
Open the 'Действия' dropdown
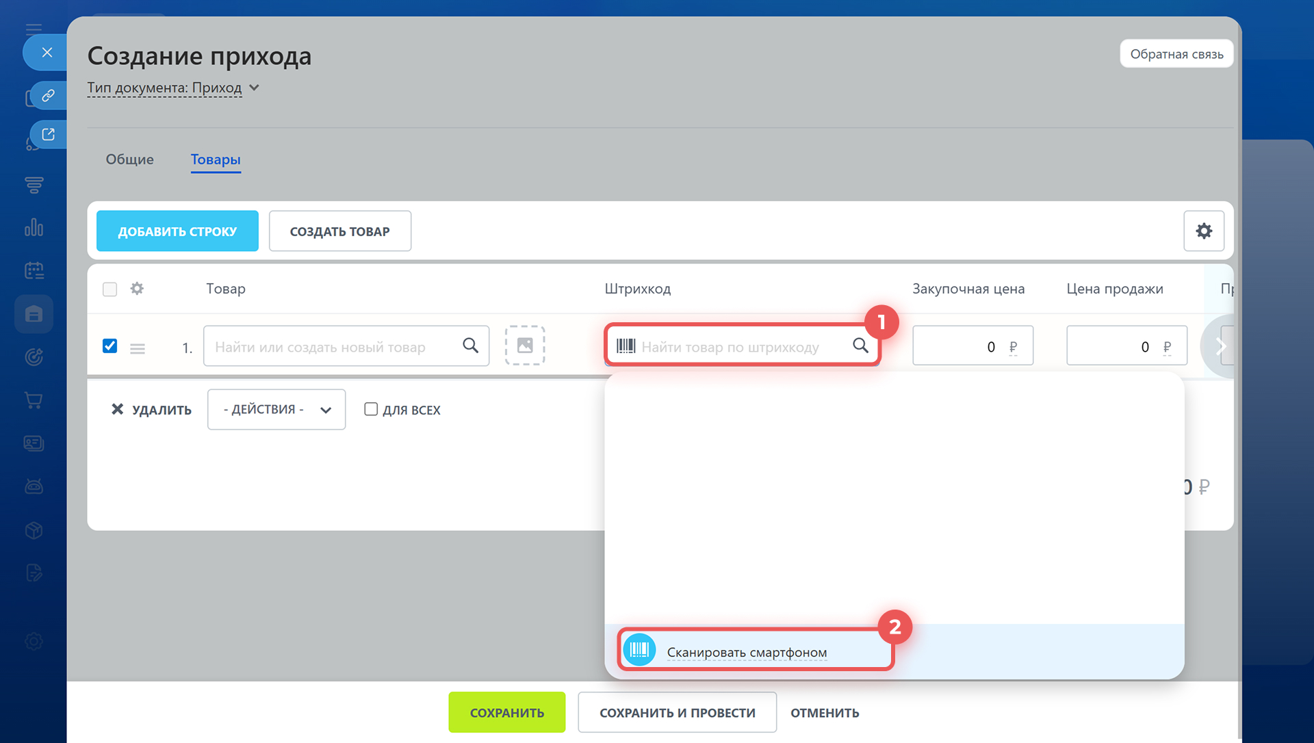pos(276,409)
